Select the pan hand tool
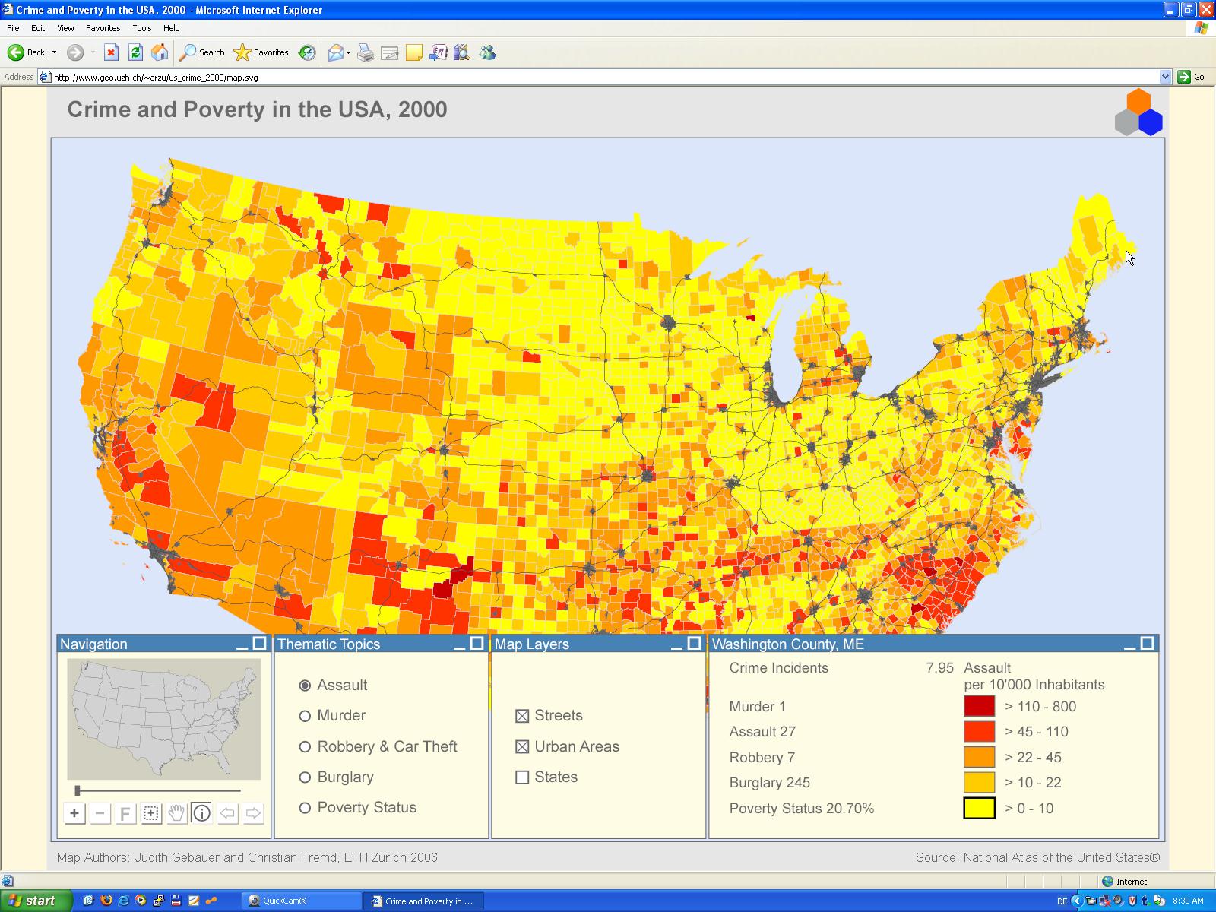The width and height of the screenshot is (1216, 912). tap(176, 813)
